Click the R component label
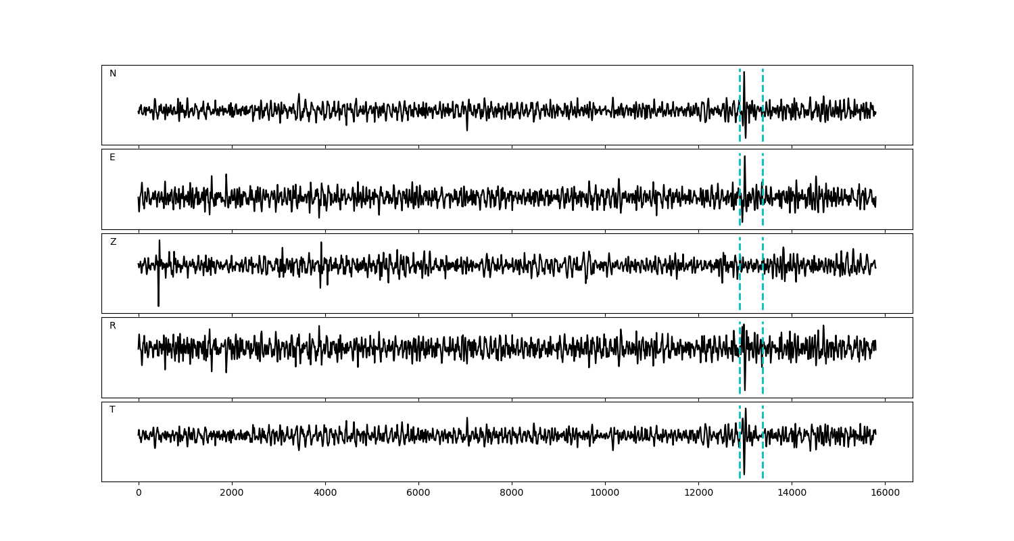Image resolution: width=1014 pixels, height=541 pixels. tap(112, 326)
